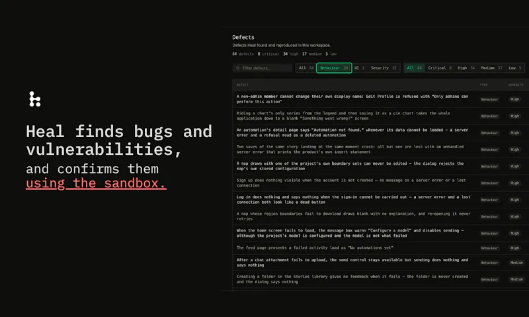
Task: Open the 'No automations yet' feed page defect
Action: [x=381, y=248]
